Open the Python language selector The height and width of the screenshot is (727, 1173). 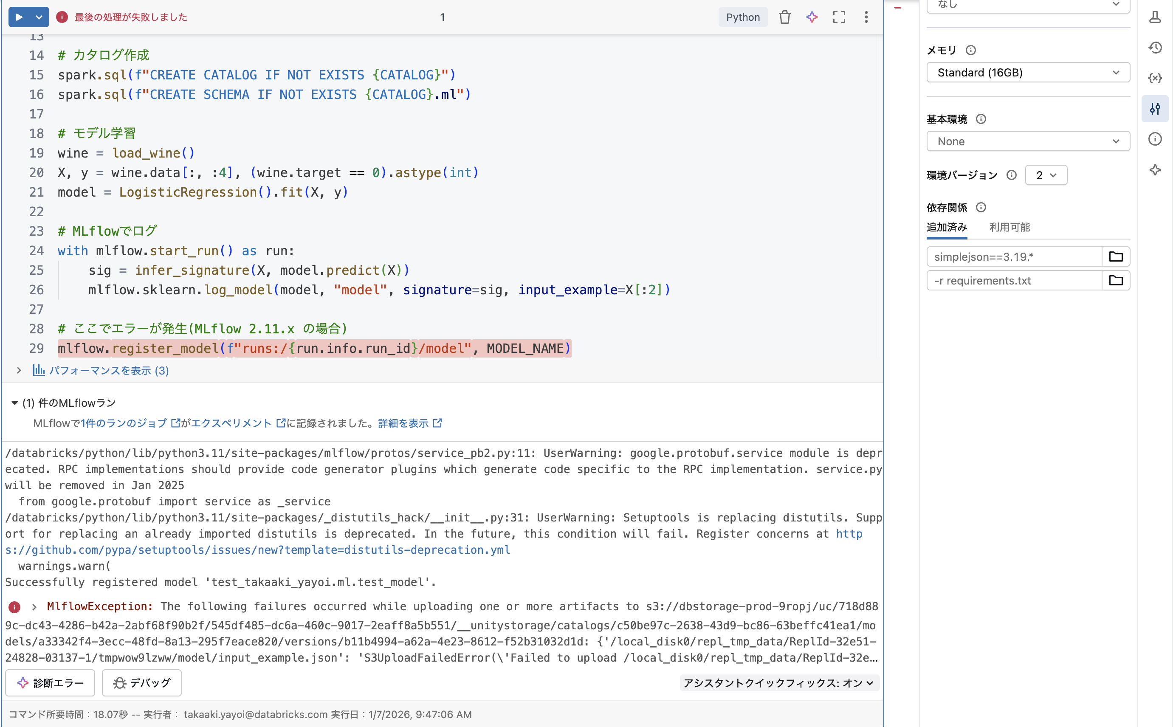[742, 17]
